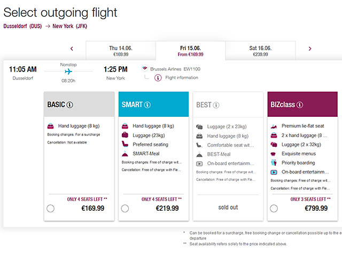Click the blue SMART fare header

tap(153, 105)
